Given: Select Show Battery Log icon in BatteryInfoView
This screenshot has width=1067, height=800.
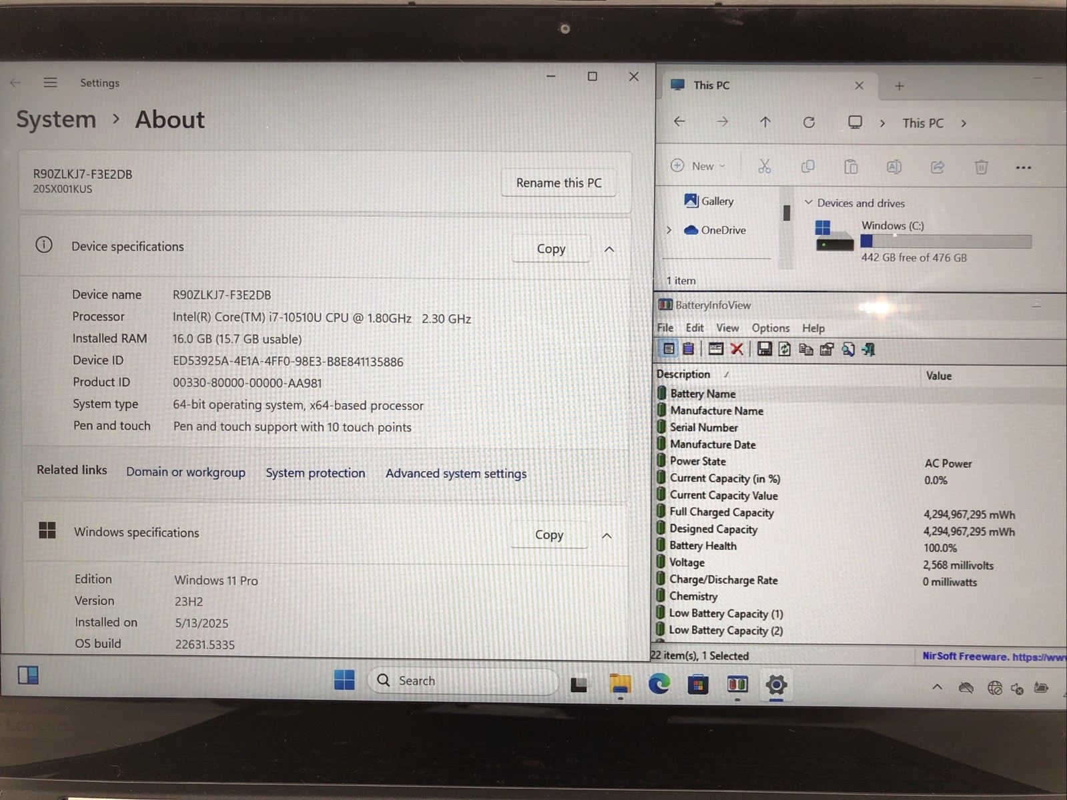Looking at the screenshot, I should pos(689,349).
